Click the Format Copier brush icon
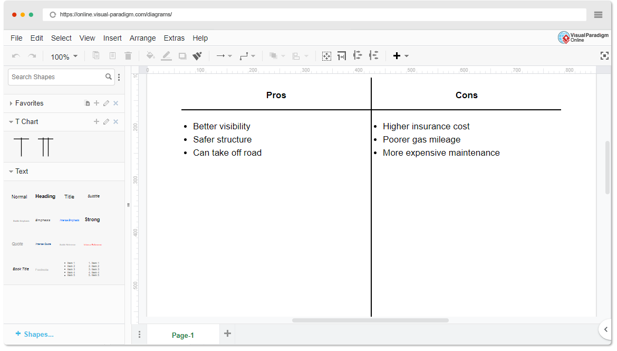Image resolution: width=617 pixels, height=351 pixels. click(x=197, y=56)
